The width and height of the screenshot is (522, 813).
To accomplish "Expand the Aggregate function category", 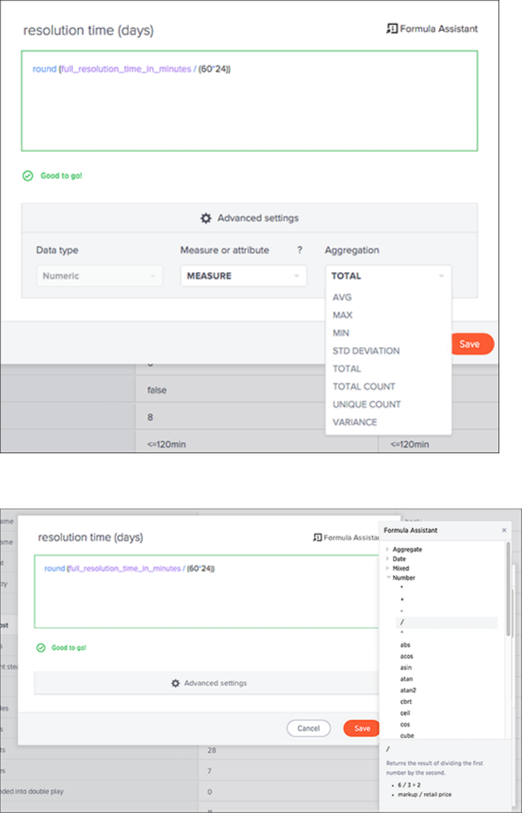I will pyautogui.click(x=388, y=550).
